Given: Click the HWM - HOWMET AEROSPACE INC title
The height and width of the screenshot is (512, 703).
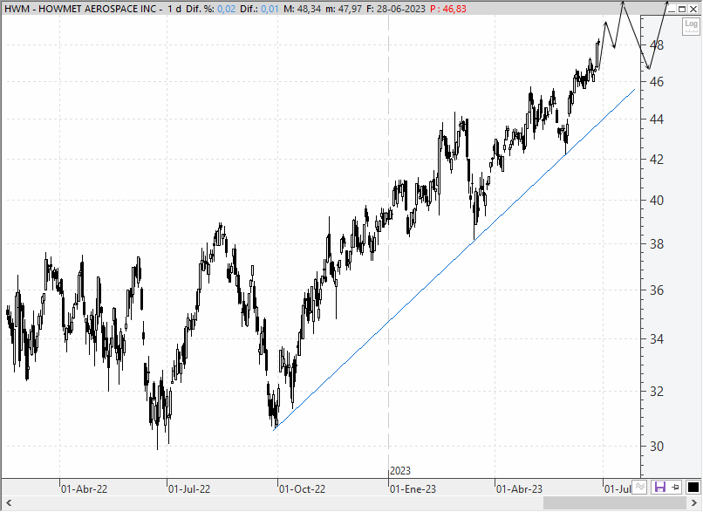Looking at the screenshot, I should (81, 9).
